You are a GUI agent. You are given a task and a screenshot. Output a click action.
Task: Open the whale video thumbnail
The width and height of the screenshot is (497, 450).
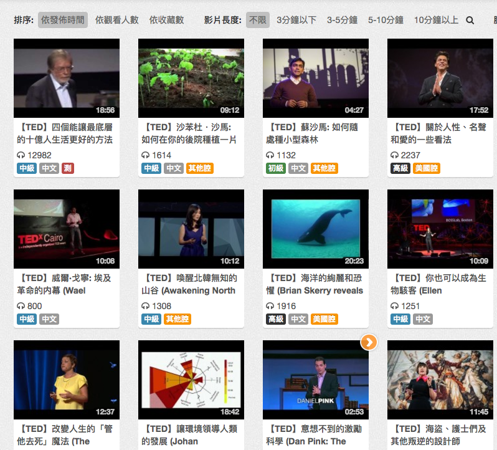315,229
